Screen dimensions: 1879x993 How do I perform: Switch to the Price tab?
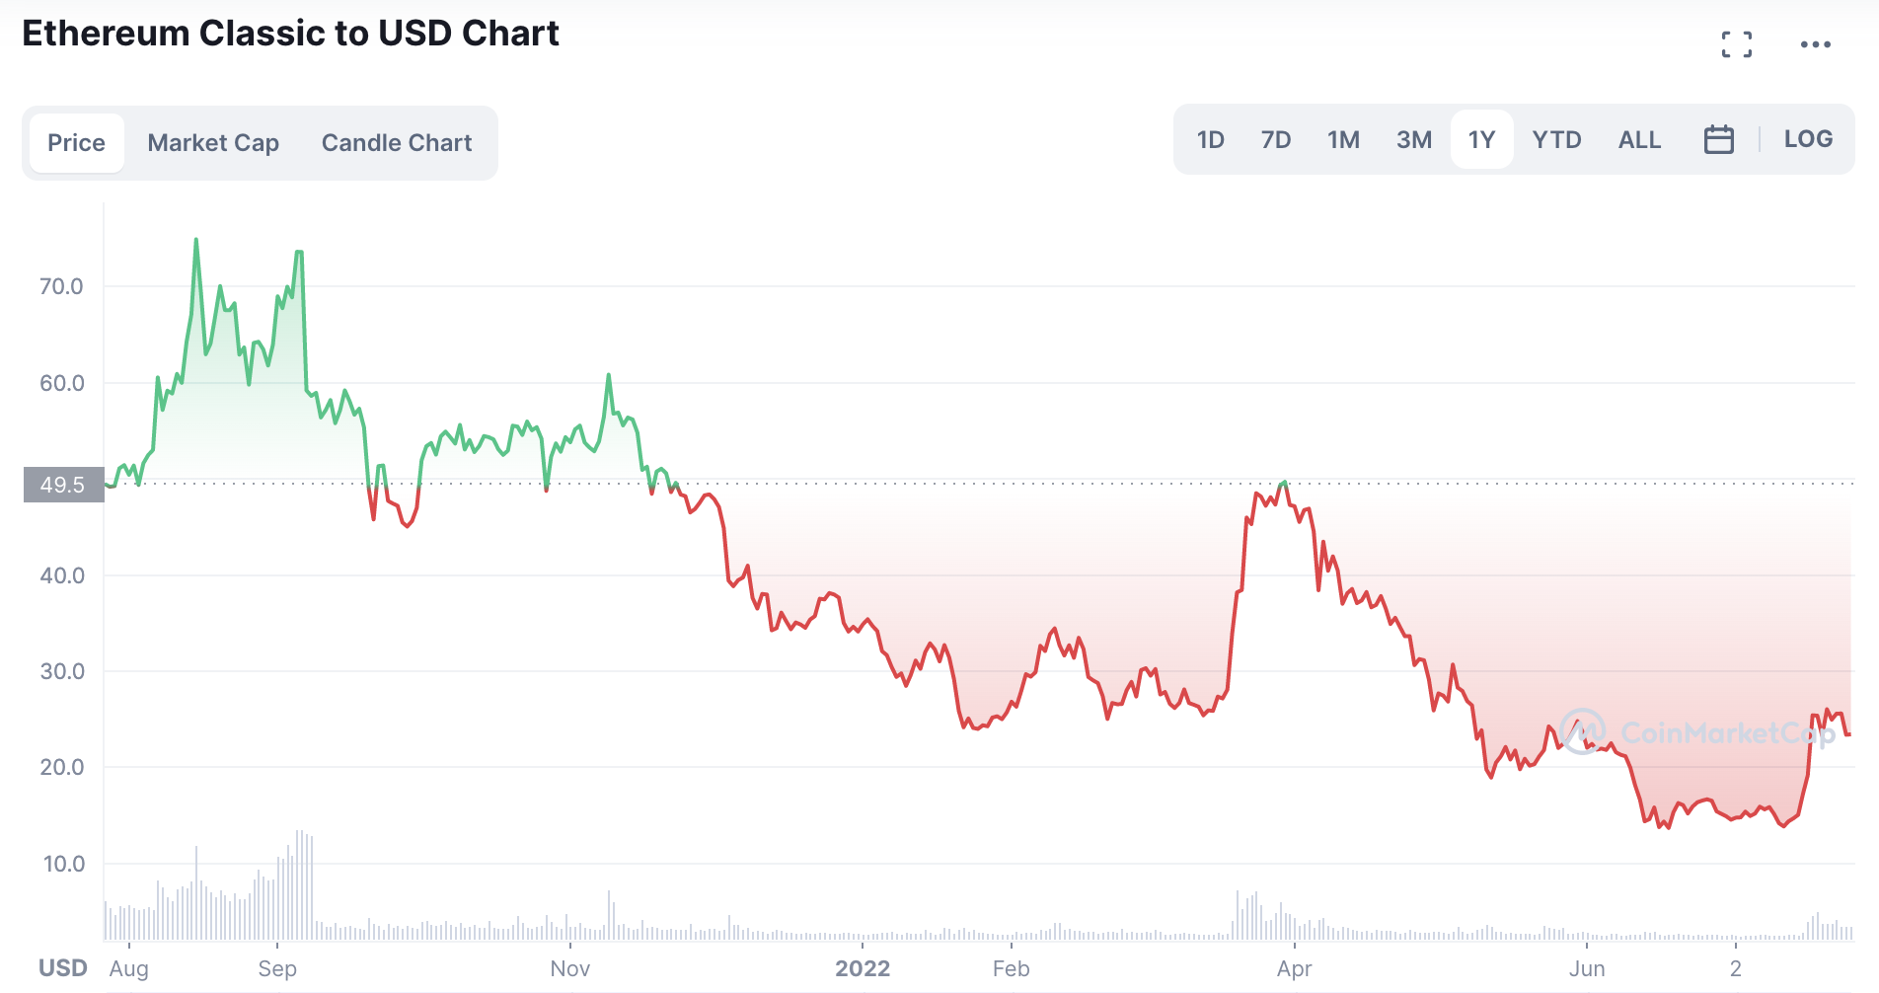pyautogui.click(x=76, y=143)
